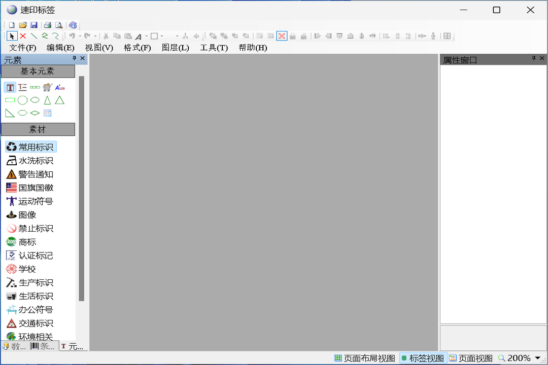Select the table grid element icon
Viewport: 548px width, 365px height.
(x=48, y=113)
